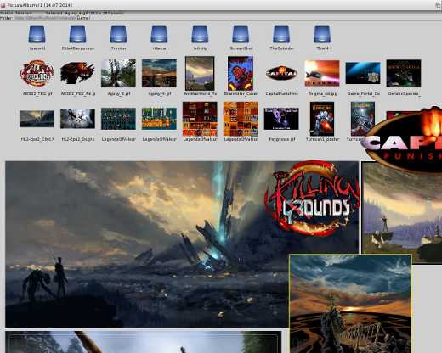Viewport: 442px width, 353px height.
Task: Click the yellow-bordered large Agony bridge image
Action: pos(350,304)
